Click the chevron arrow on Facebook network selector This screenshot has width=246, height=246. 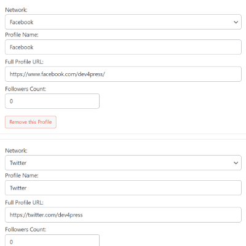point(236,22)
